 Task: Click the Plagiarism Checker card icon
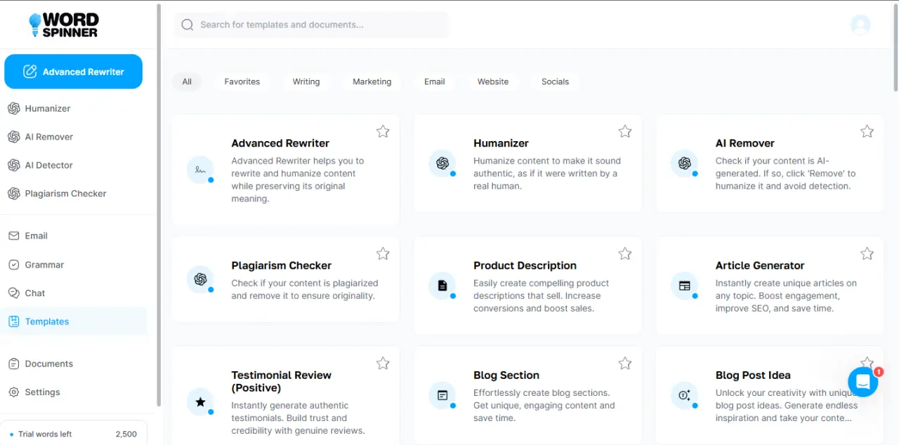click(x=201, y=279)
